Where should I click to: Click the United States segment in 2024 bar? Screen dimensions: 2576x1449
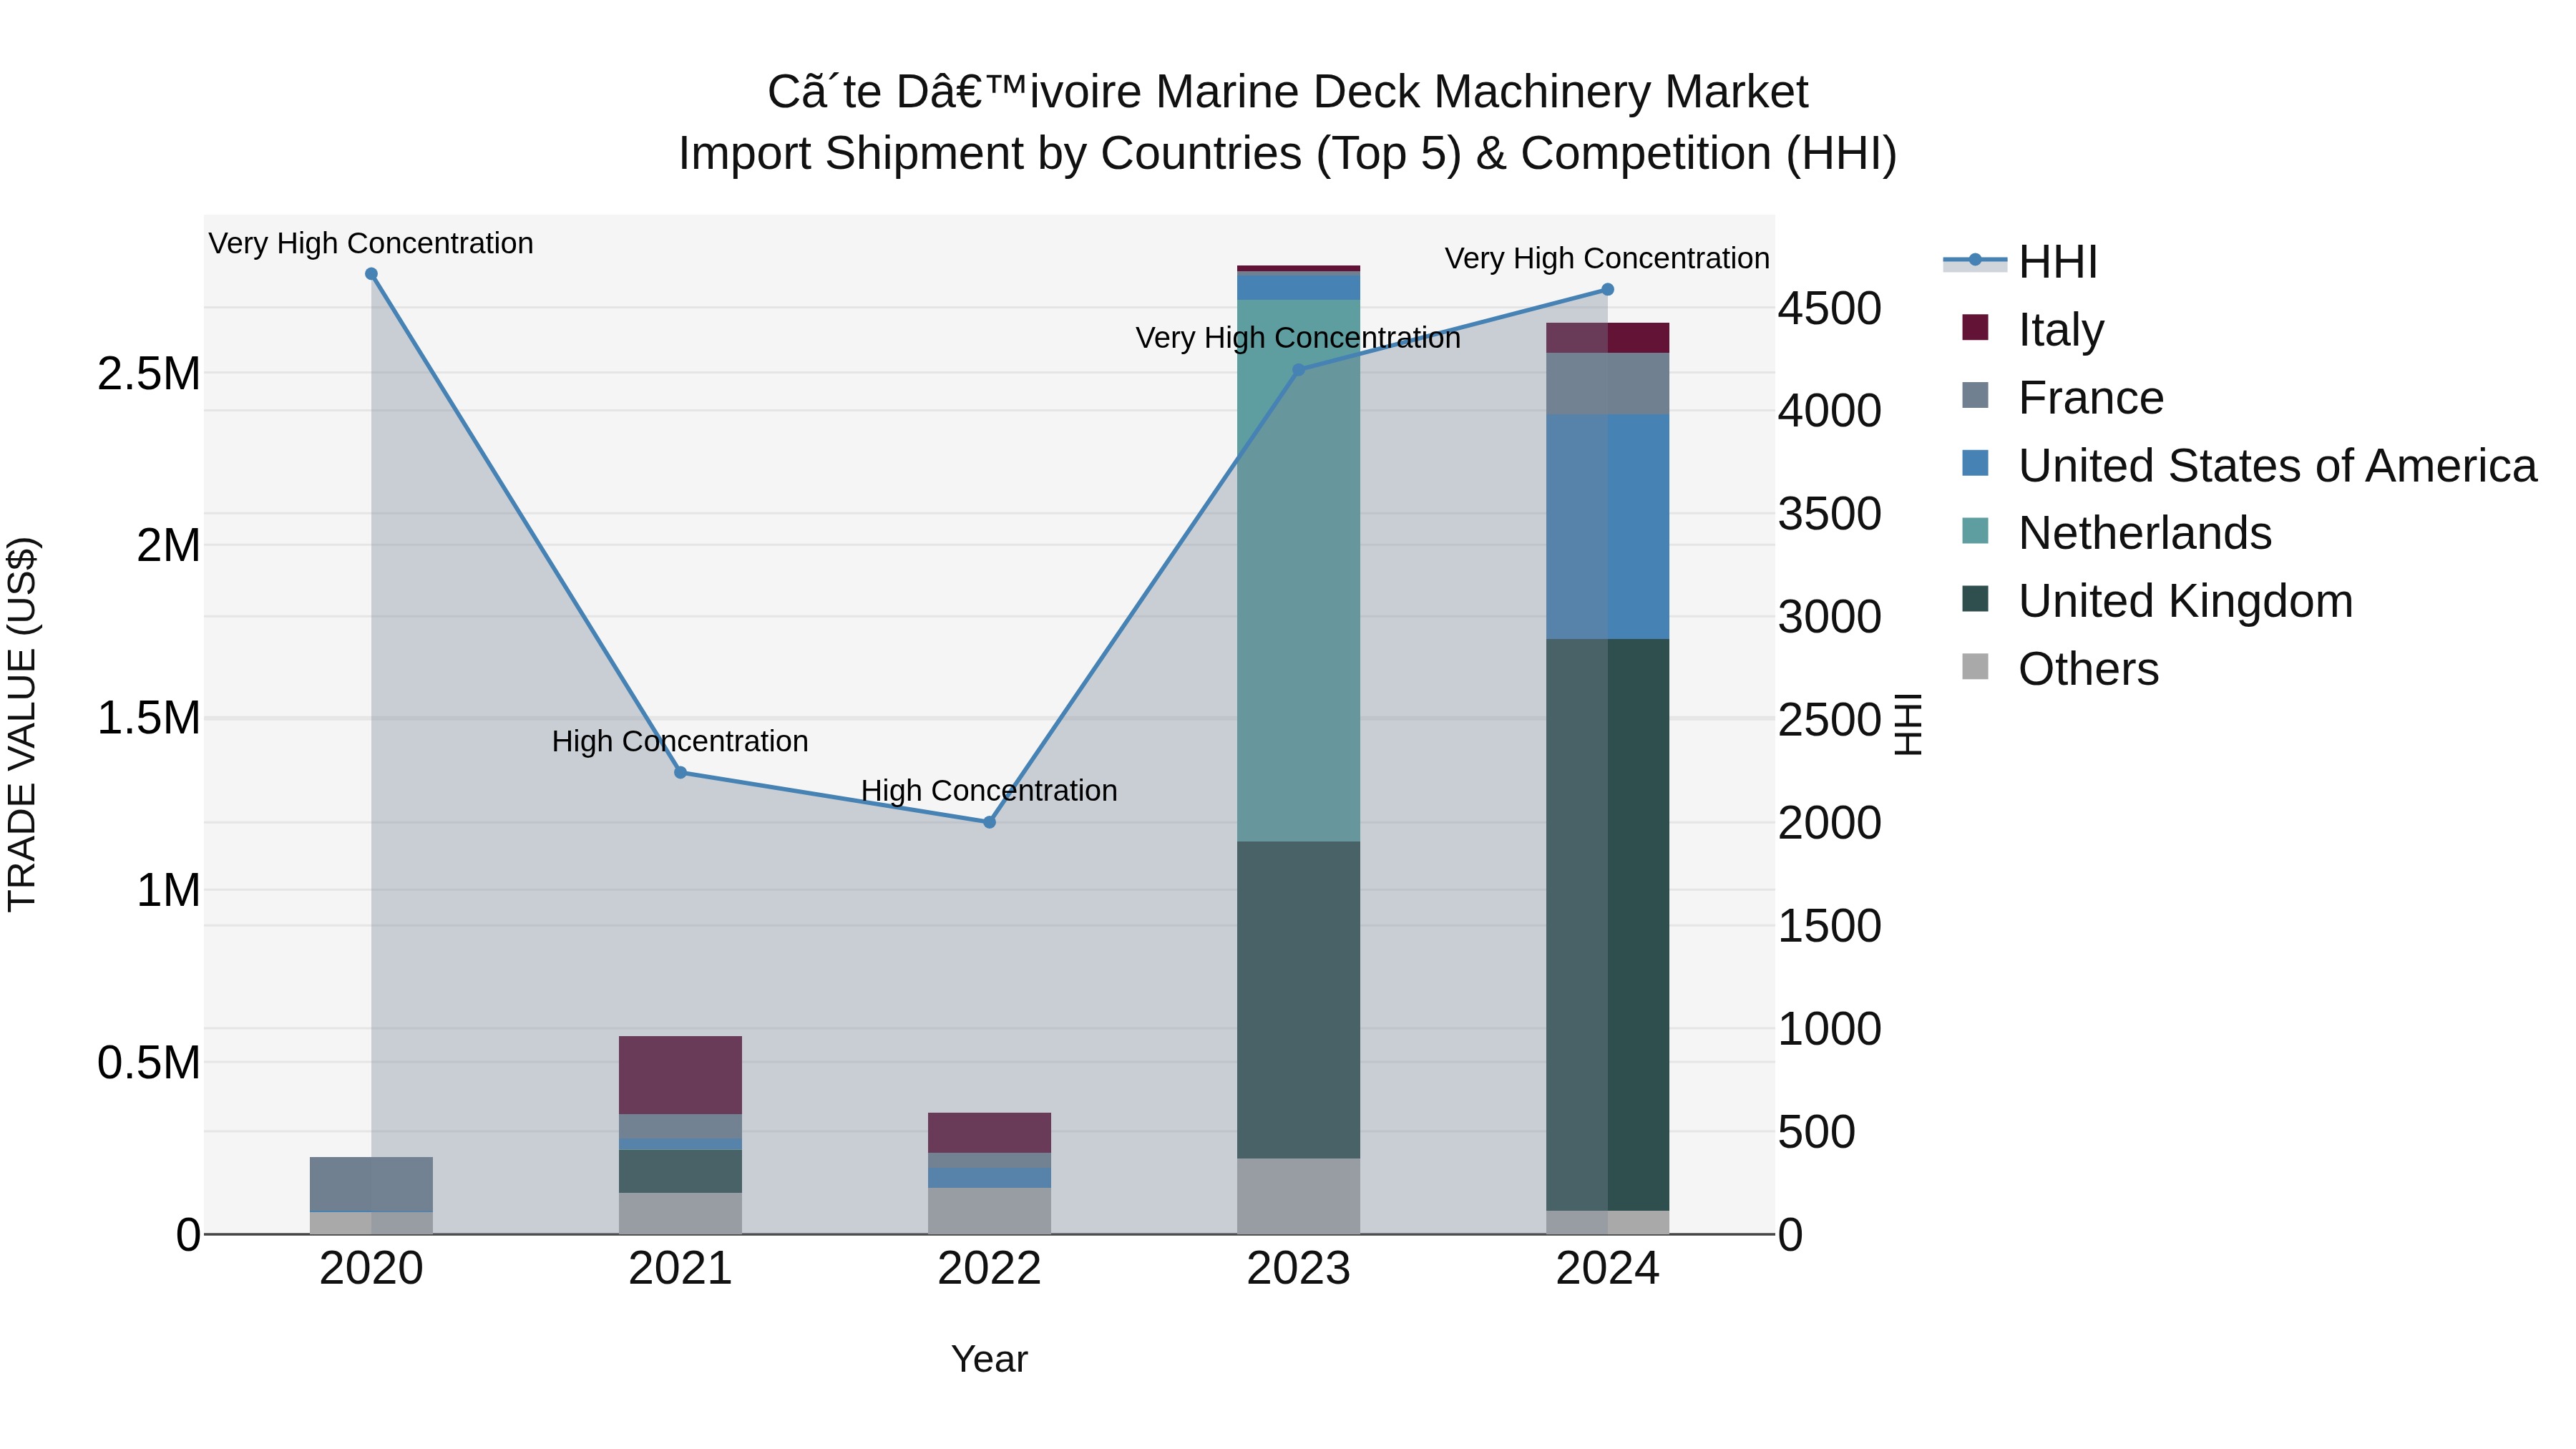[1607, 526]
